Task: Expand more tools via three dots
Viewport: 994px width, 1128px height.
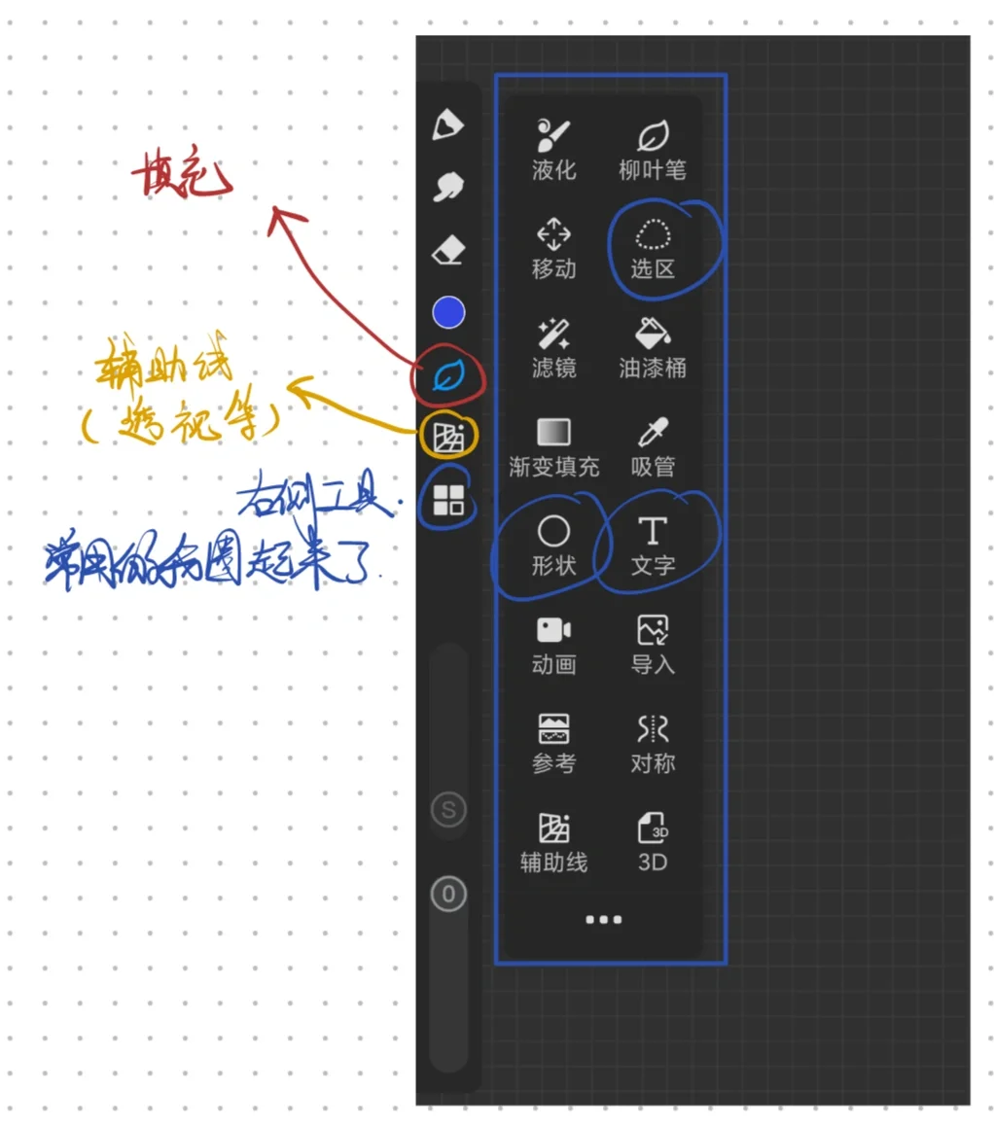Action: [x=603, y=919]
